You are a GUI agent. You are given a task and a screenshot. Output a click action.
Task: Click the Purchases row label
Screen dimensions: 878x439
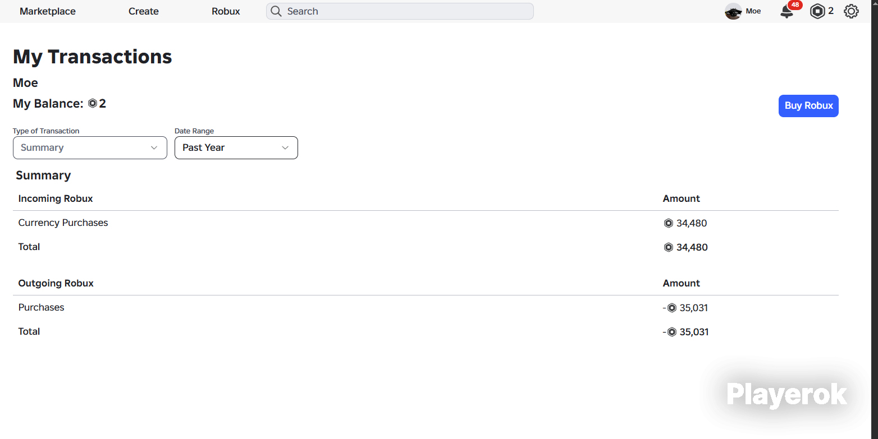click(x=42, y=307)
